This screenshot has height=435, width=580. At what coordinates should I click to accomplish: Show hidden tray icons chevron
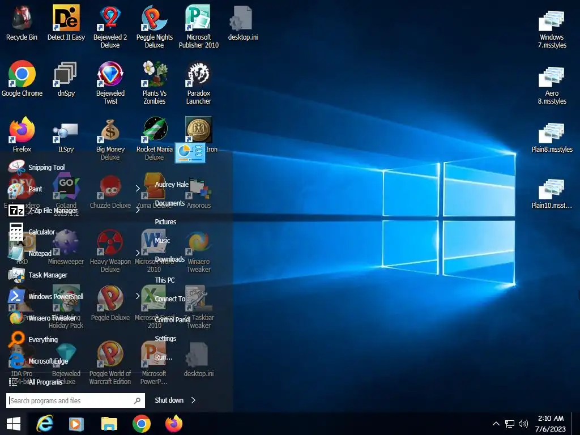[496, 424]
